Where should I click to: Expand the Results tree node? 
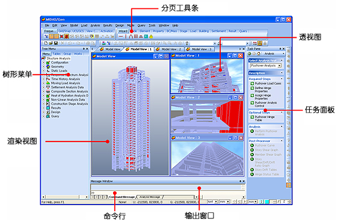coord(43,108)
